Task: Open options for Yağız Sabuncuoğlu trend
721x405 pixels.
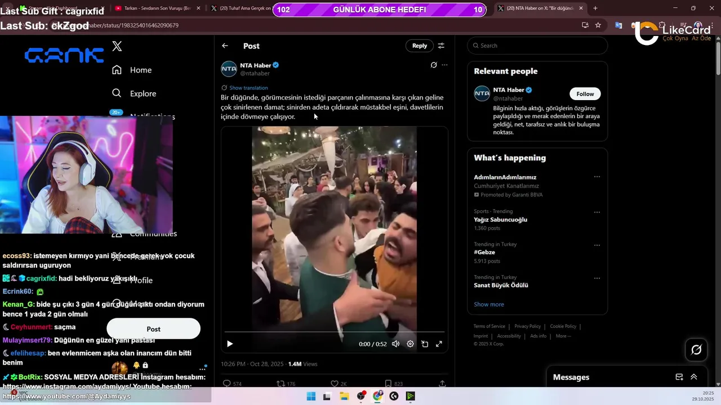Action: (x=597, y=212)
